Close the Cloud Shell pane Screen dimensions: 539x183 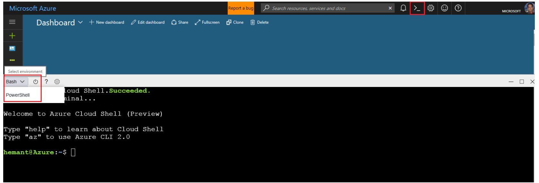pos(532,82)
